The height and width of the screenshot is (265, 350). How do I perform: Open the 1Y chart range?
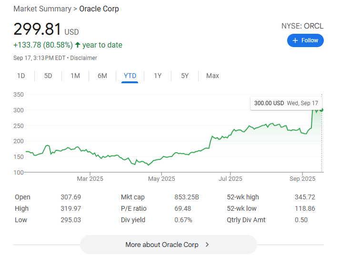point(158,76)
